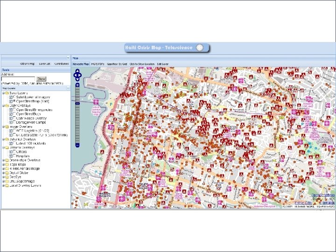Click inside the Address input field
The height and width of the screenshot is (252, 336).
pos(18,79)
